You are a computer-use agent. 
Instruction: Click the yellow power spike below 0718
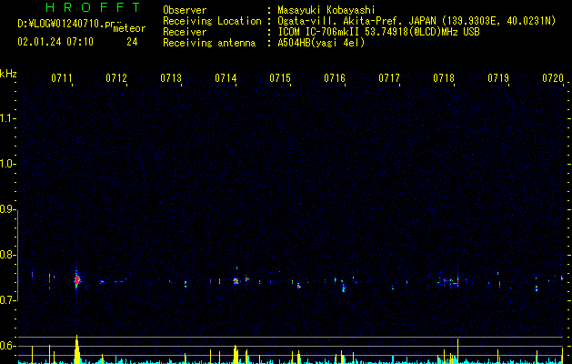[x=457, y=351]
